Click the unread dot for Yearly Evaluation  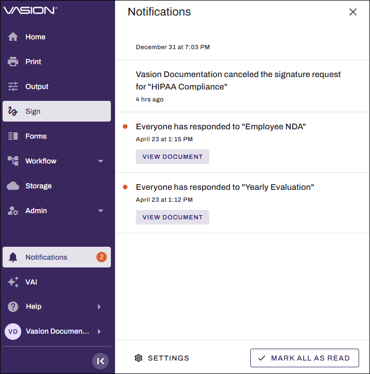[x=125, y=187]
